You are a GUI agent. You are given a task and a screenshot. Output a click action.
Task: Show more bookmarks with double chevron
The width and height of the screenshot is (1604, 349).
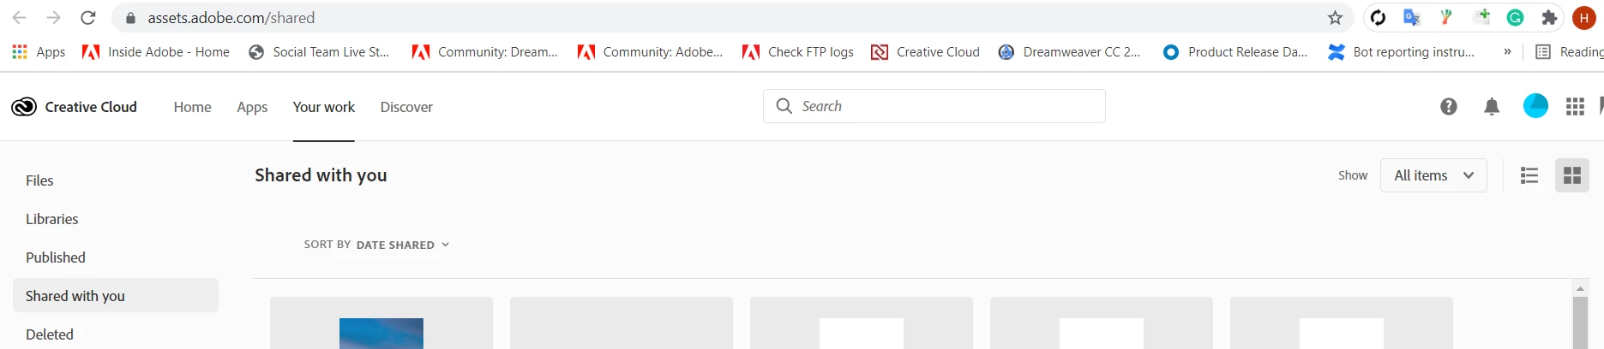(x=1507, y=52)
